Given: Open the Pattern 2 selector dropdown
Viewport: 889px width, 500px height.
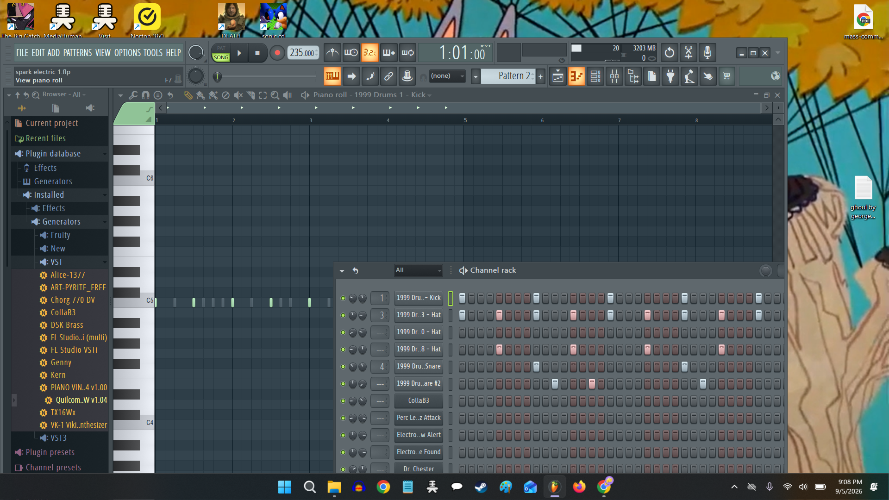Looking at the screenshot, I should (476, 76).
